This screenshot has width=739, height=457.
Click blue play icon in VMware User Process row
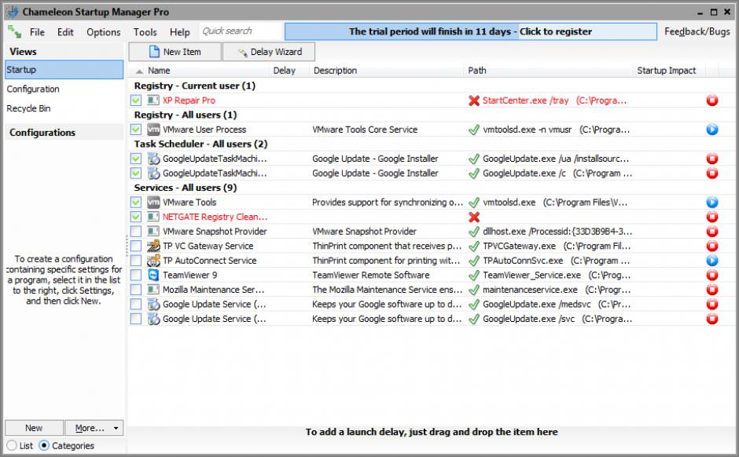[711, 130]
